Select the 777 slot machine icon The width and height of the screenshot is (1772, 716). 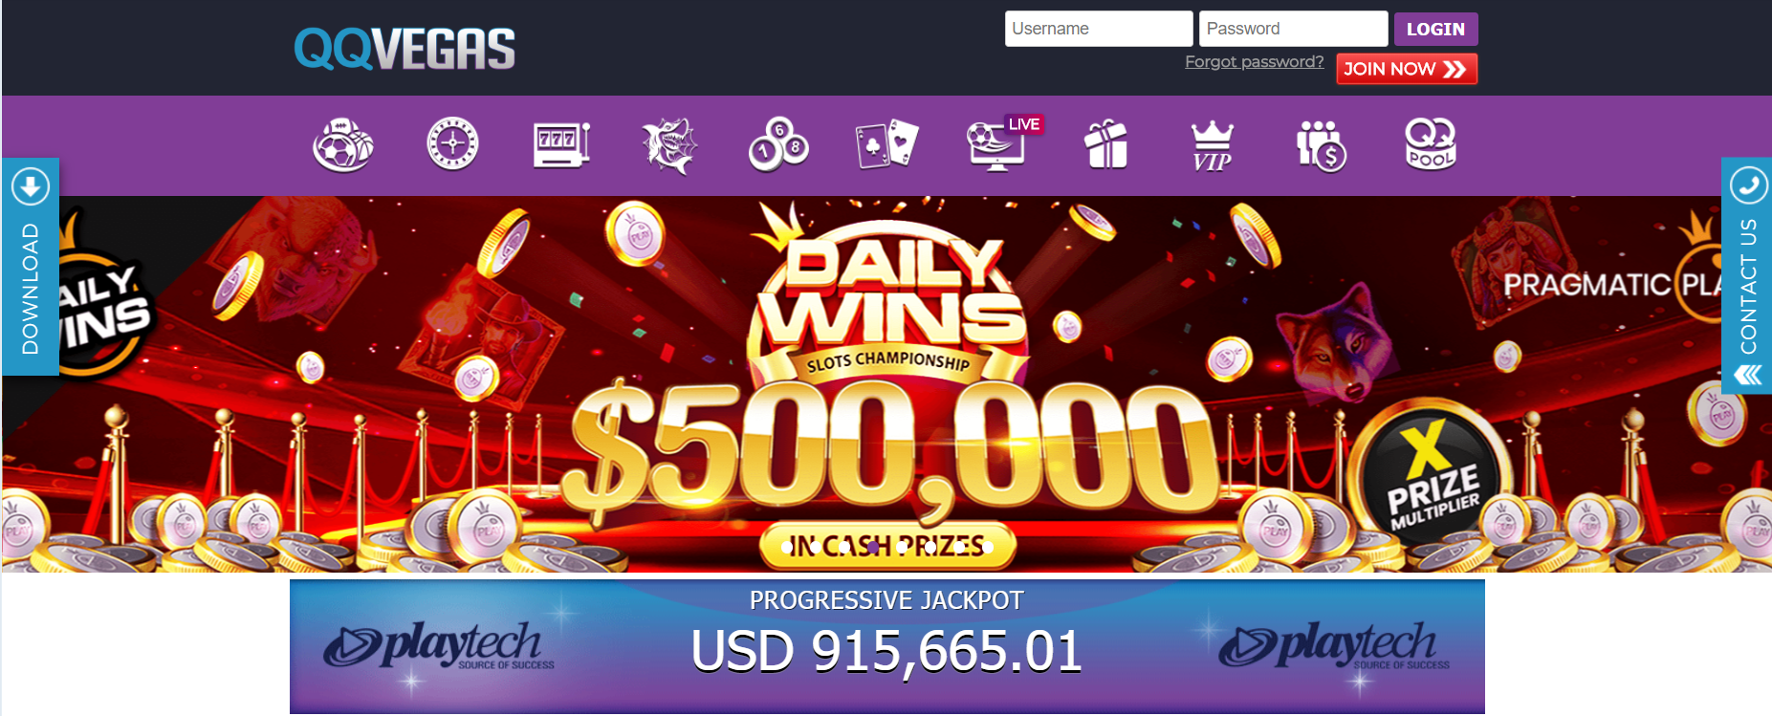coord(561,144)
